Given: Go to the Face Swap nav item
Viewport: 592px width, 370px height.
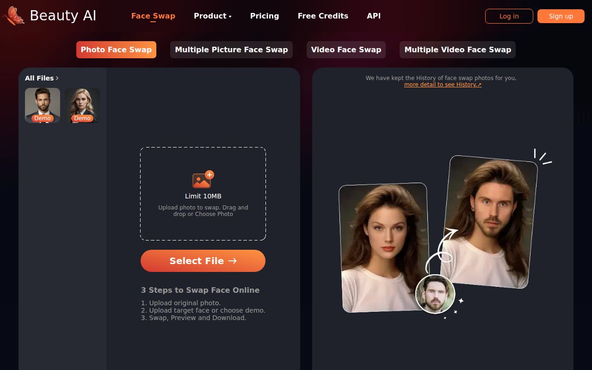Looking at the screenshot, I should pyautogui.click(x=153, y=16).
